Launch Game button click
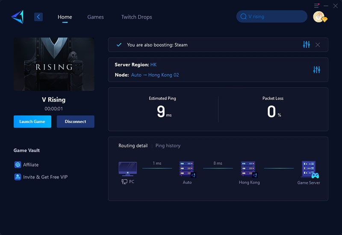 (x=32, y=121)
